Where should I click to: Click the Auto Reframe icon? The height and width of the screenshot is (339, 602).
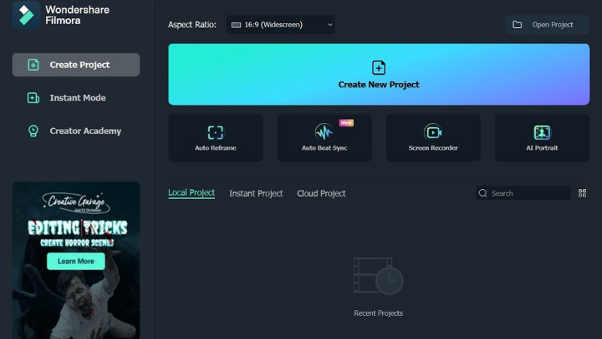[x=215, y=133]
